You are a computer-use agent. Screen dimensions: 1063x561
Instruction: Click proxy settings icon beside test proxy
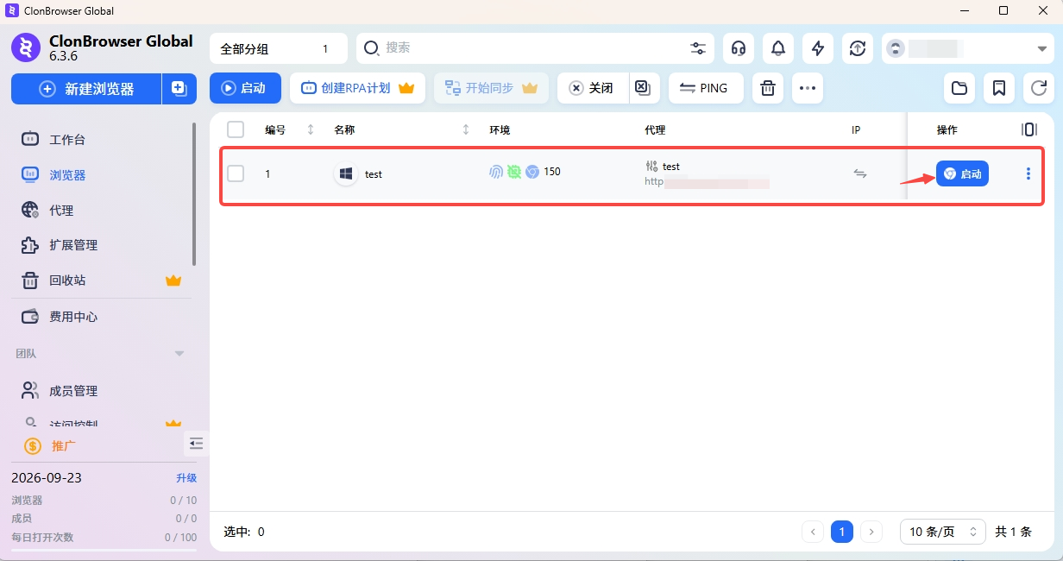(x=651, y=166)
